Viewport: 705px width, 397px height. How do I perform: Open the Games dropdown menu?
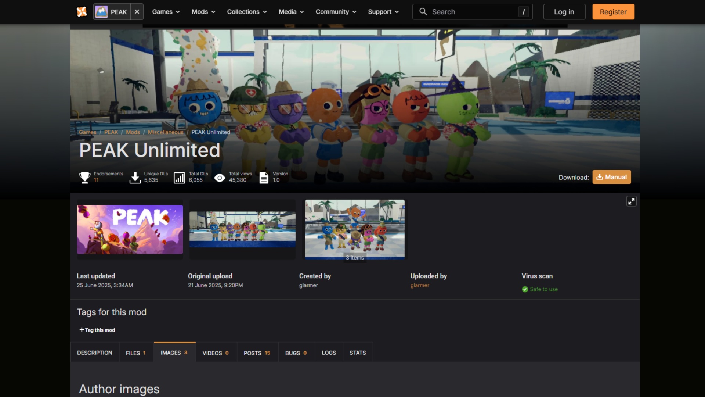click(166, 12)
